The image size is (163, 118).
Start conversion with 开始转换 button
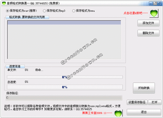[x=144, y=88]
